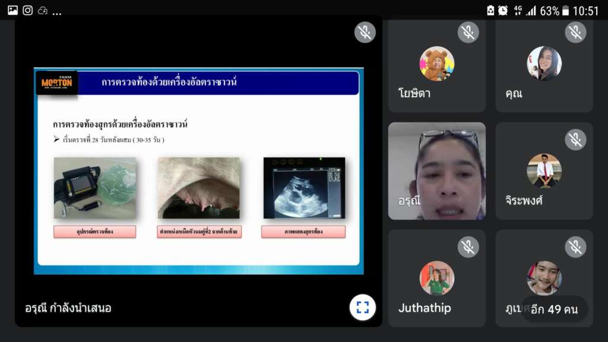
Task: Select จิระพงศ์'s profile avatar
Action: 544,171
